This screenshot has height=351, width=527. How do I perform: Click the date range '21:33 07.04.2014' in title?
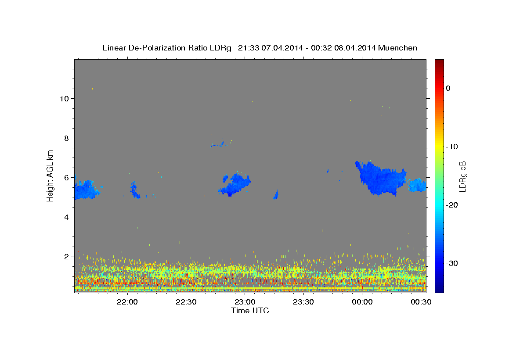click(270, 48)
